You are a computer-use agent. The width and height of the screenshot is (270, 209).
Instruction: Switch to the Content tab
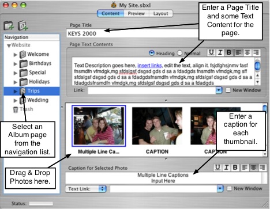(110, 14)
